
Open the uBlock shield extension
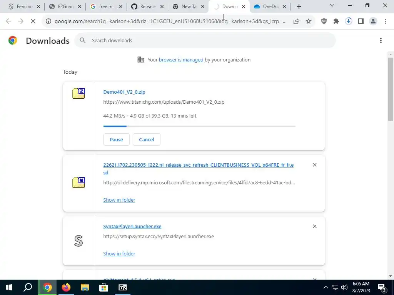pyautogui.click(x=324, y=22)
